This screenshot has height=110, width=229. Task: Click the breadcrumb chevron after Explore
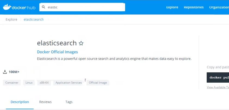20,20
